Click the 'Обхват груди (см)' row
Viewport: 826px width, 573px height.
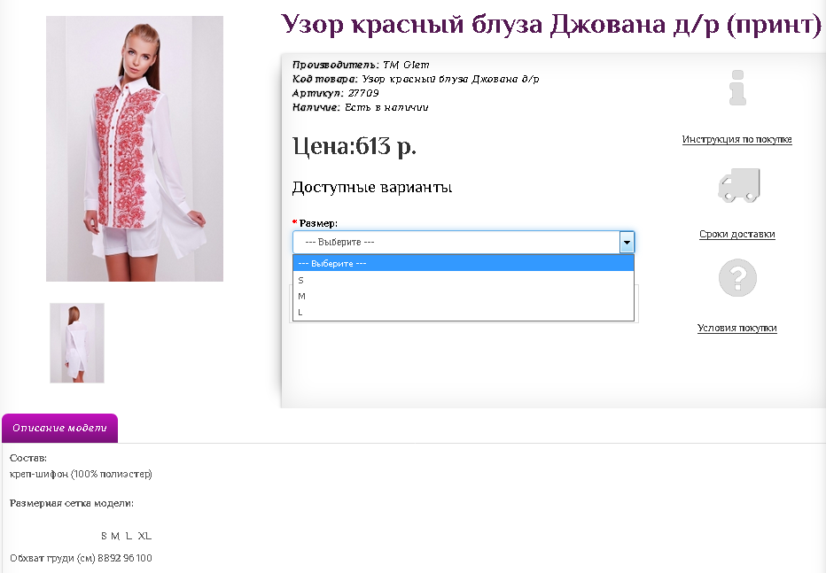tap(82, 558)
